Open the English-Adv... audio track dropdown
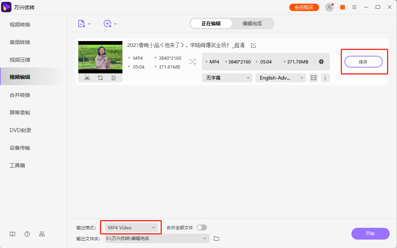The image size is (397, 248). (281, 78)
